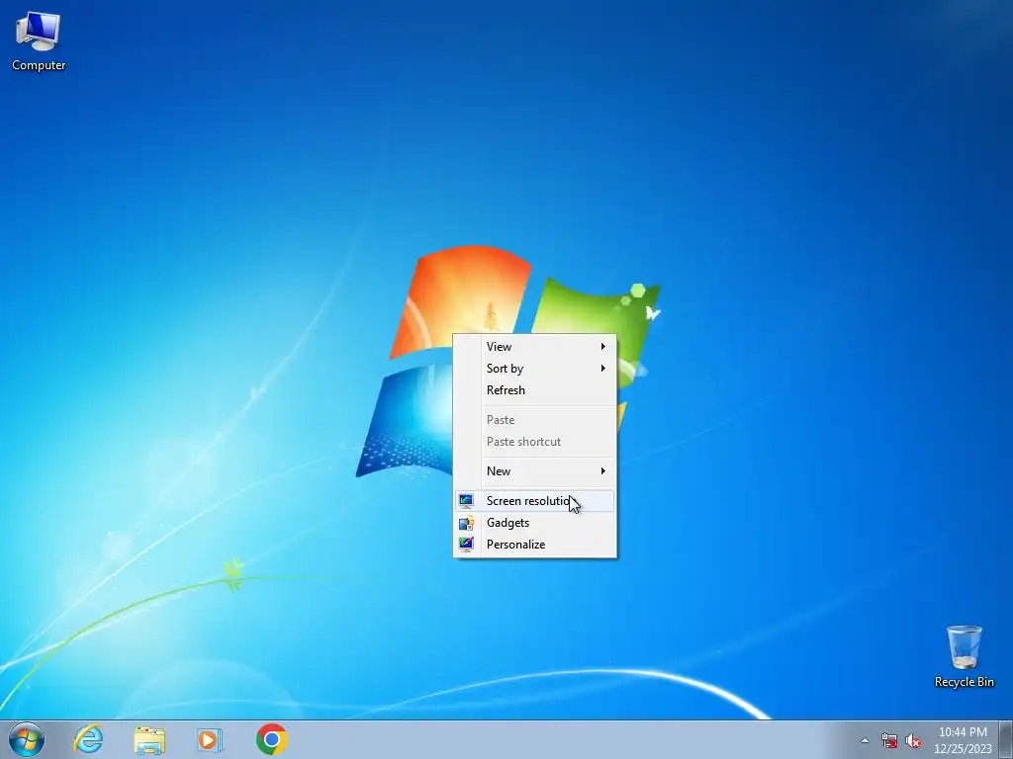Expand the Sort by submenu

(534, 369)
